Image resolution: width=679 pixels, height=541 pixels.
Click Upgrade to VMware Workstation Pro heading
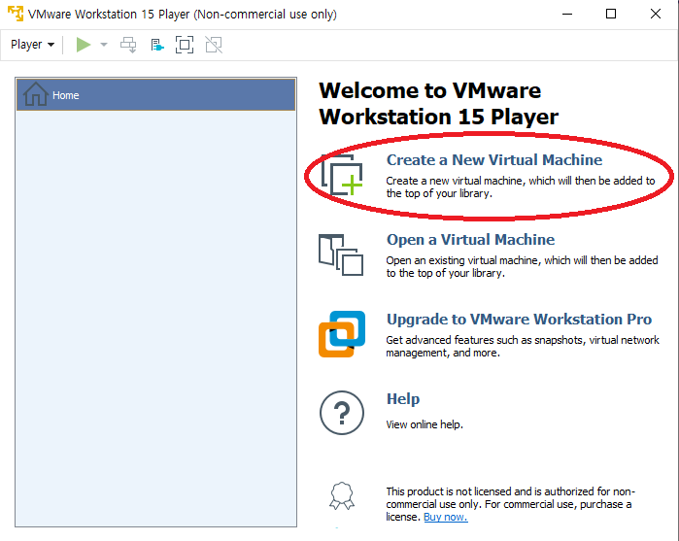pos(519,320)
